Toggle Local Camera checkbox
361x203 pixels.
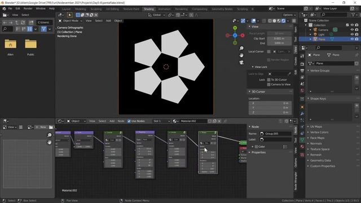[x=268, y=51]
